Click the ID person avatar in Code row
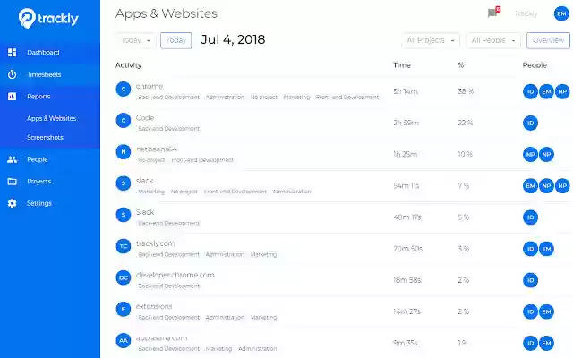 click(x=530, y=124)
